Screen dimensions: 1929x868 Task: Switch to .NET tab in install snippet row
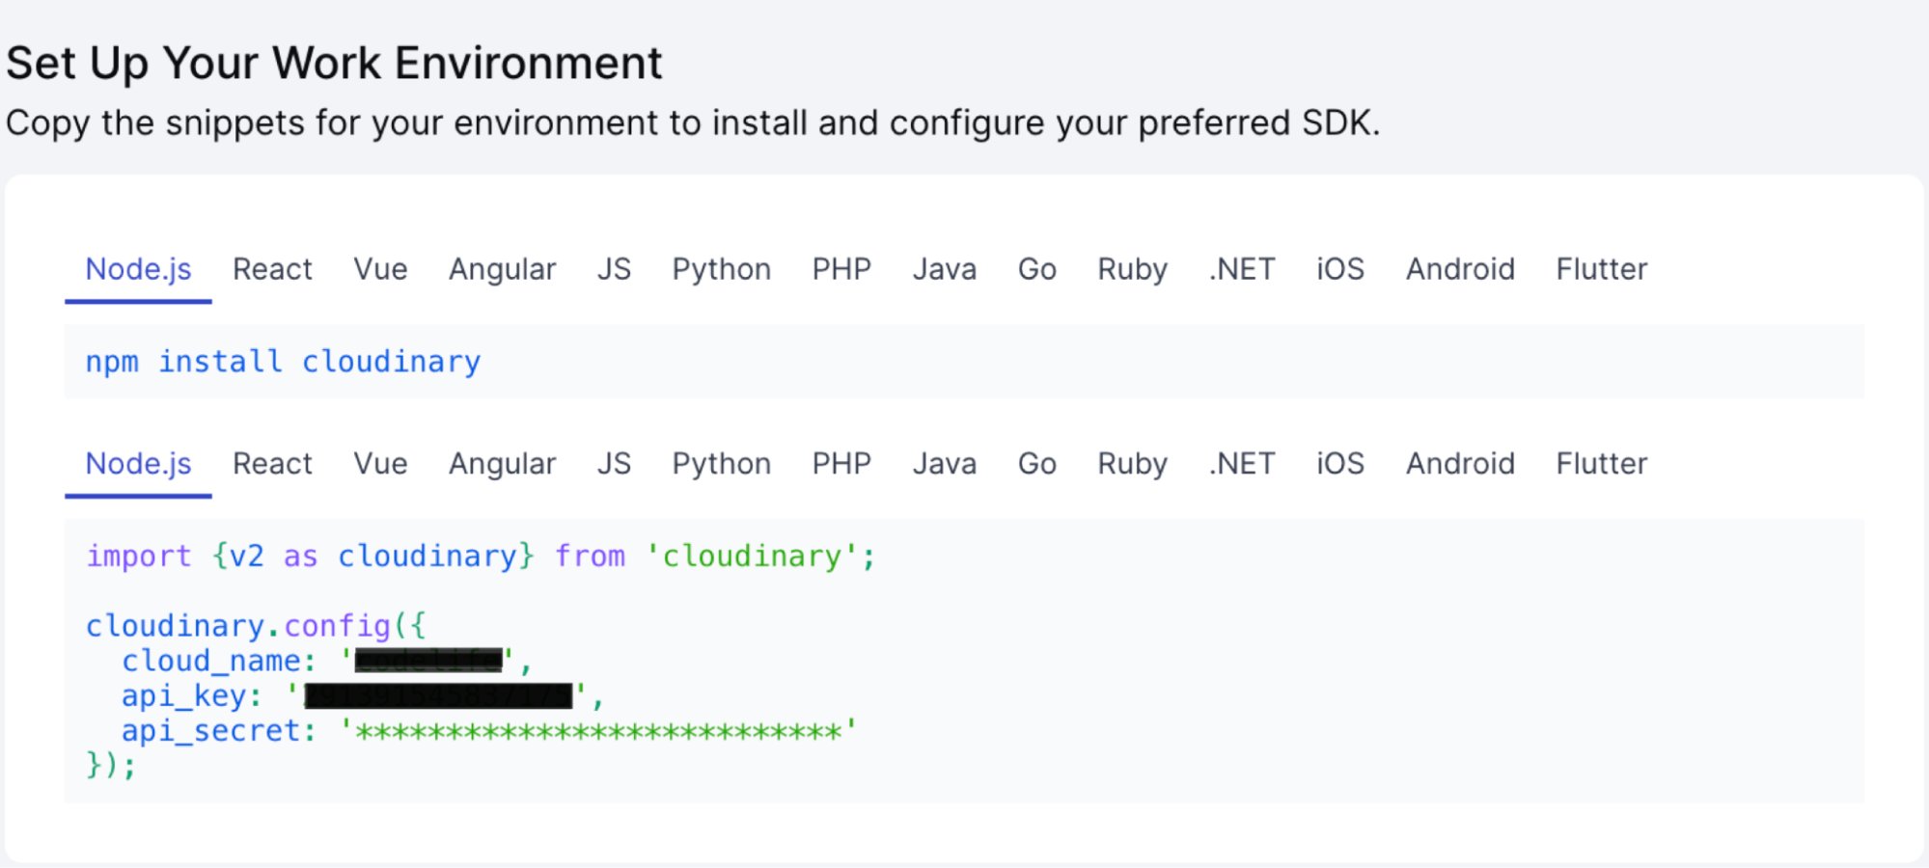click(1242, 269)
